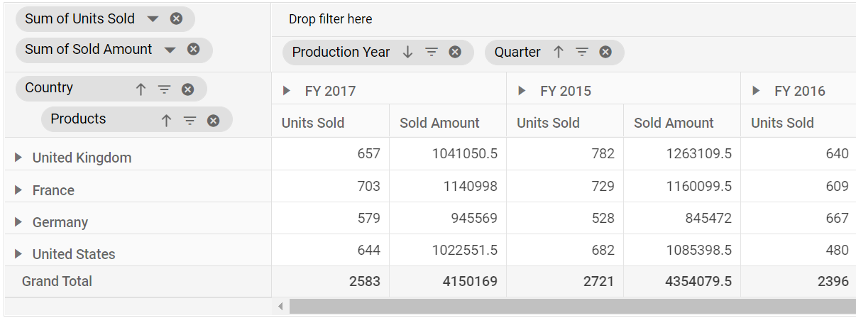Image resolution: width=856 pixels, height=318 pixels.
Task: Click the Production Year field label
Action: [341, 52]
